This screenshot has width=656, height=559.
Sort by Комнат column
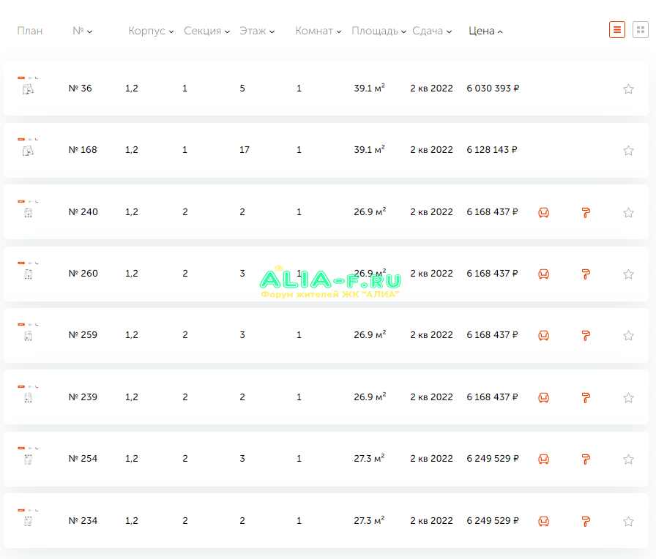click(x=318, y=31)
